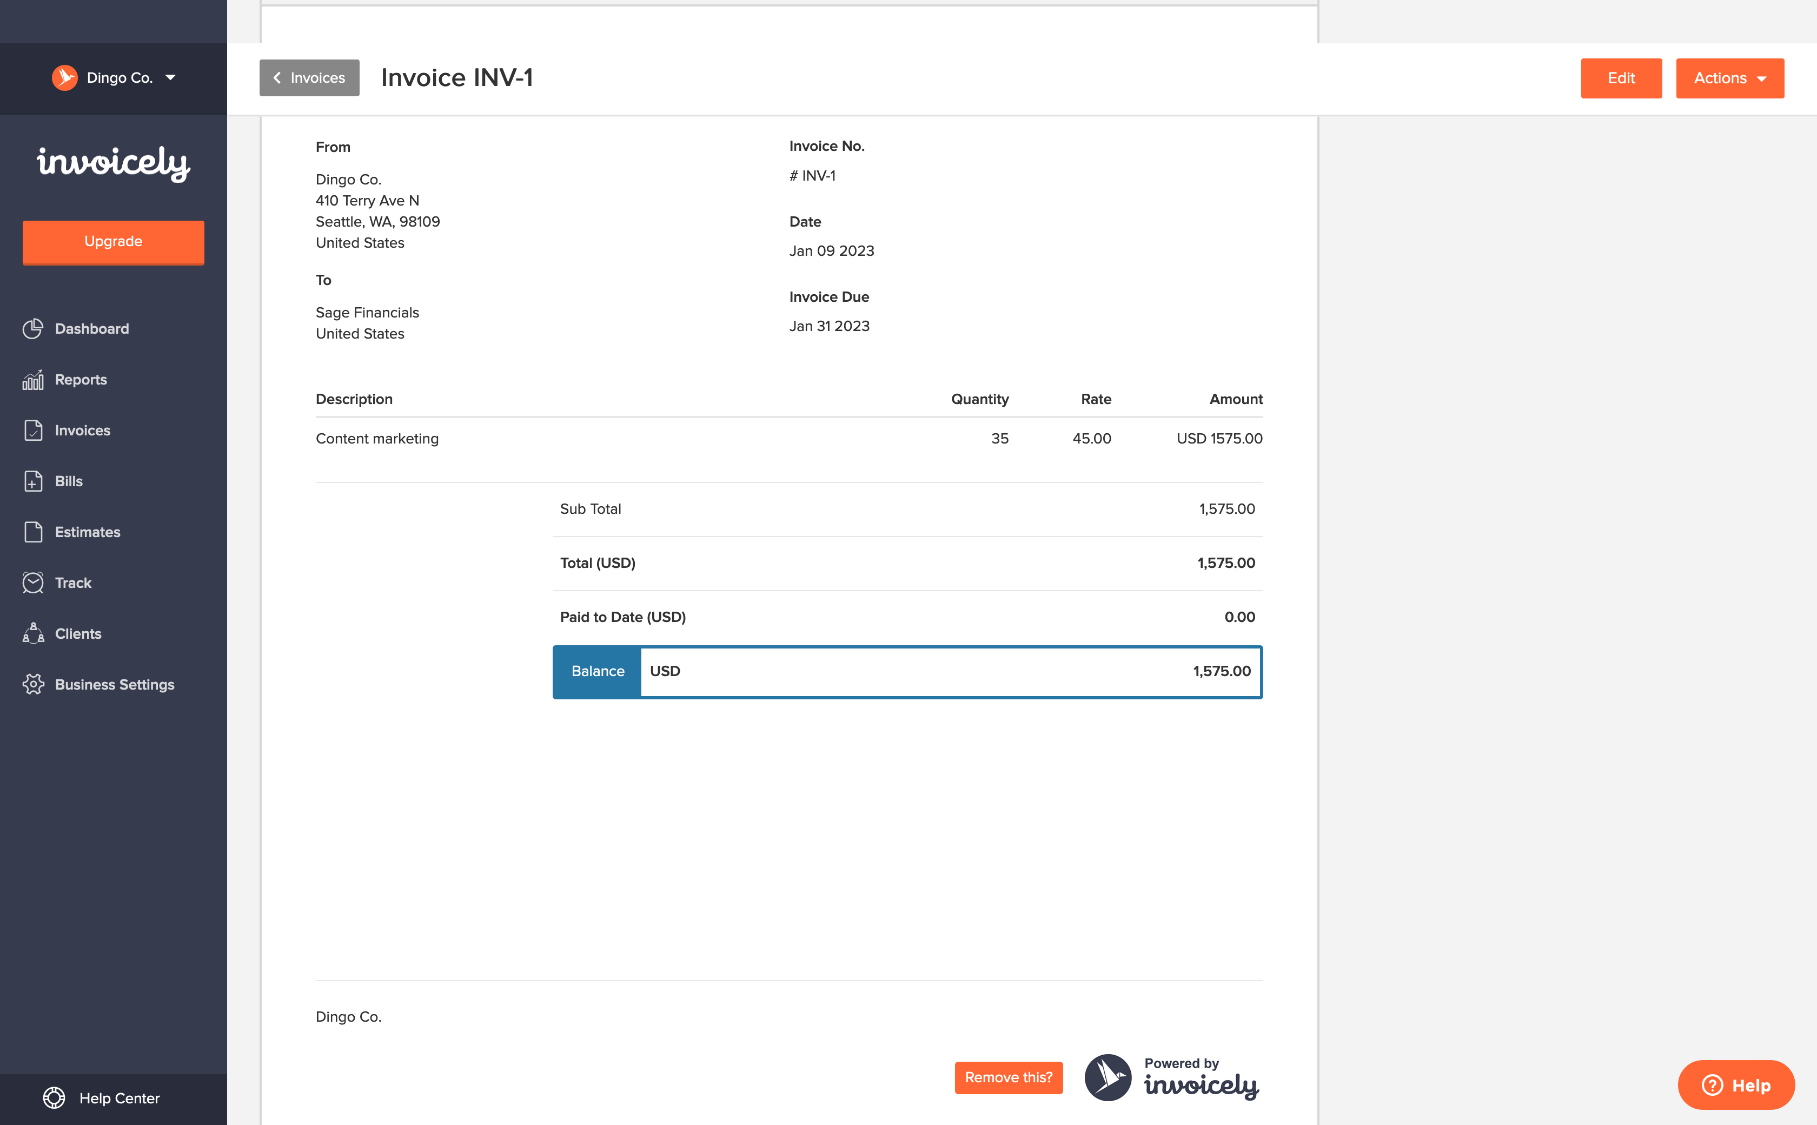This screenshot has width=1817, height=1125.
Task: Click the back arrow to Invoices list
Action: point(309,78)
